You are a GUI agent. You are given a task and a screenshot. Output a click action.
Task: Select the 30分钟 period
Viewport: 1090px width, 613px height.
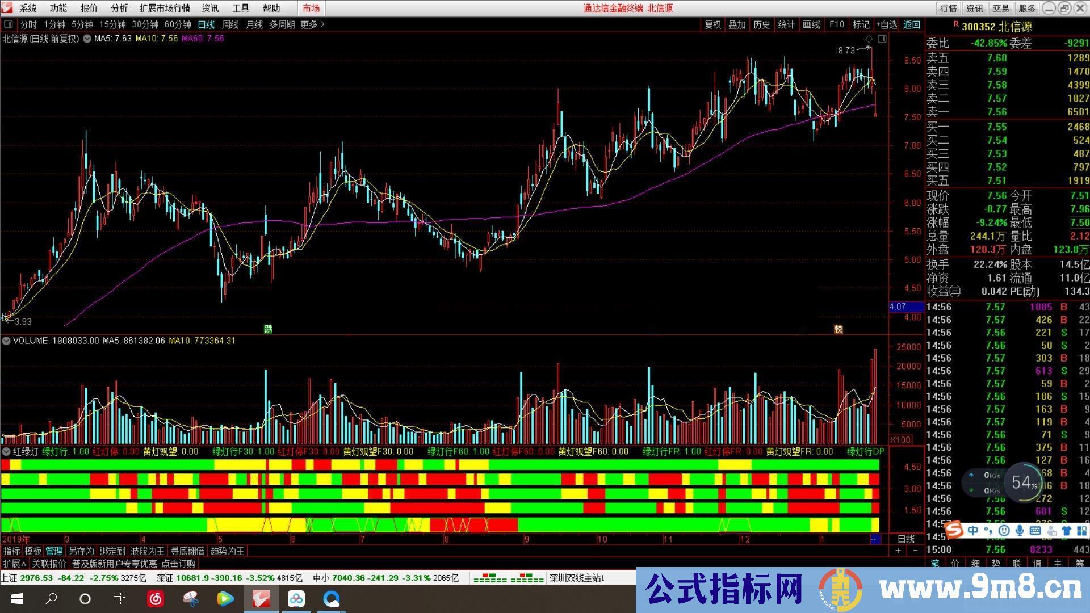click(145, 24)
